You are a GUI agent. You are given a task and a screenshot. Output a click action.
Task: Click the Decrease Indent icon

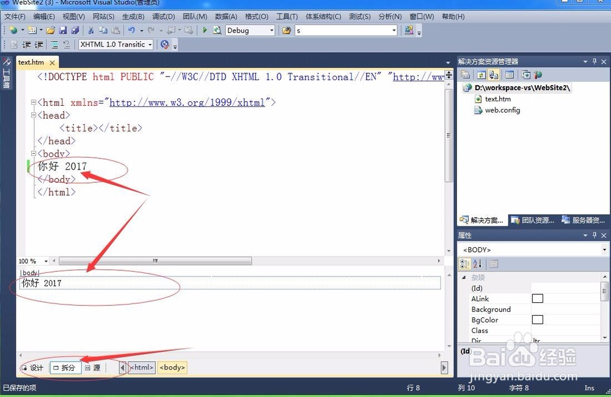click(26, 45)
